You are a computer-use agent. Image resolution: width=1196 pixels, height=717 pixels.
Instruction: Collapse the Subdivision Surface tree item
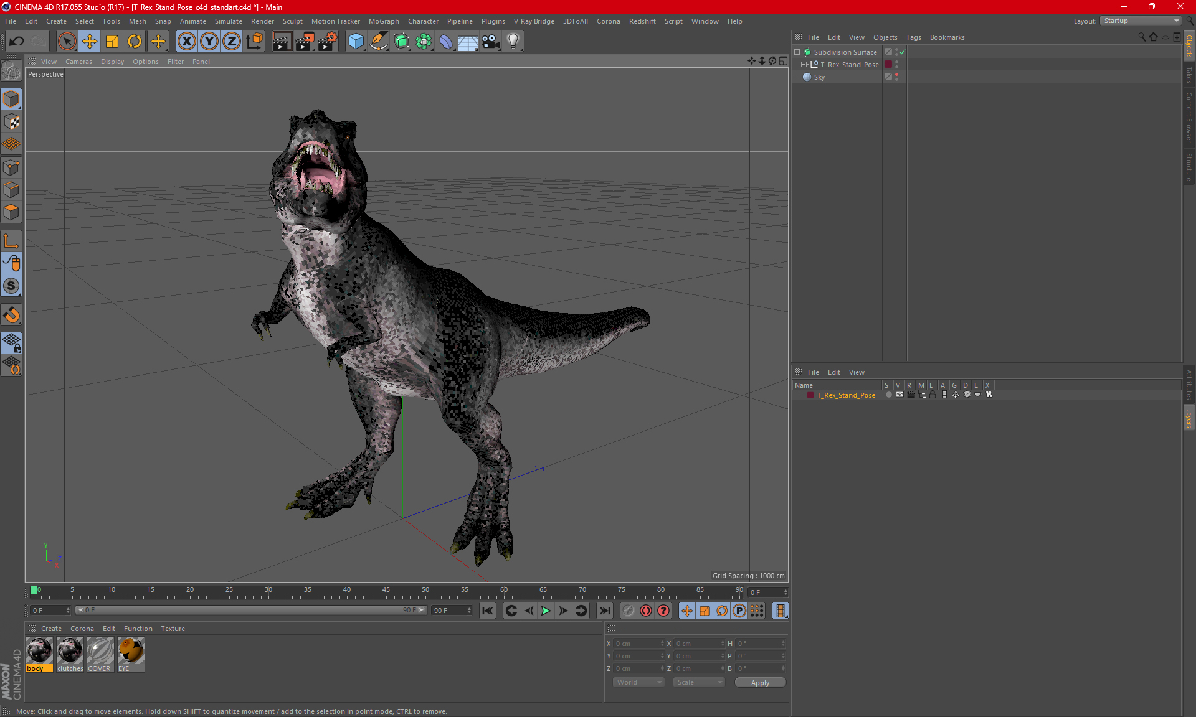pyautogui.click(x=797, y=52)
